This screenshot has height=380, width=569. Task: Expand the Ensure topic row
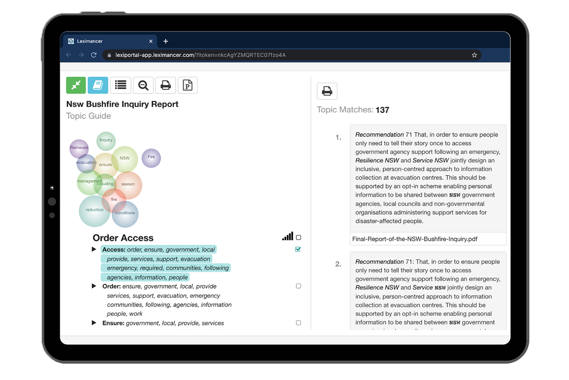click(94, 322)
